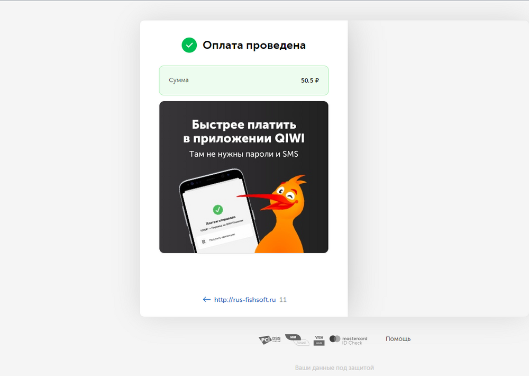Click the 'Там не нужны пароли и SMS' subtitle
The image size is (529, 376).
[244, 154]
